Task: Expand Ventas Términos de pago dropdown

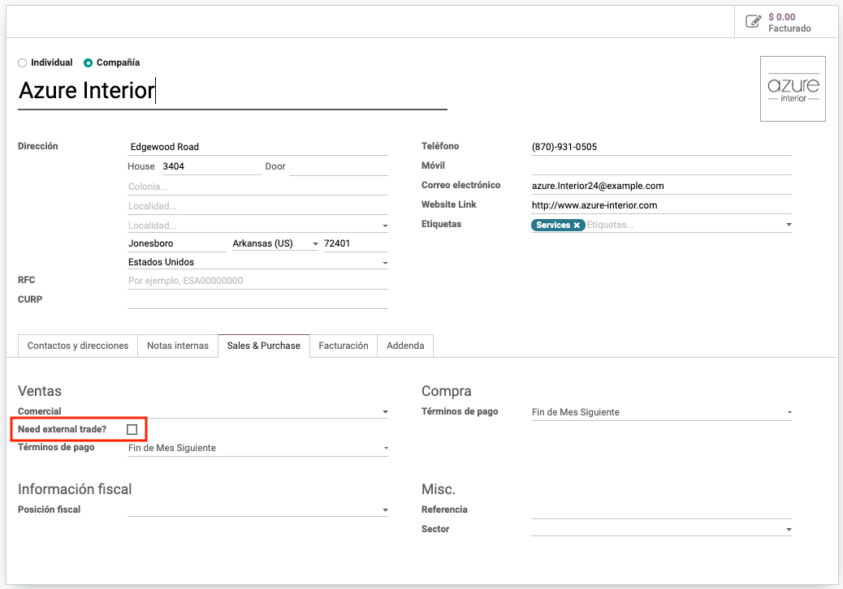Action: 386,448
